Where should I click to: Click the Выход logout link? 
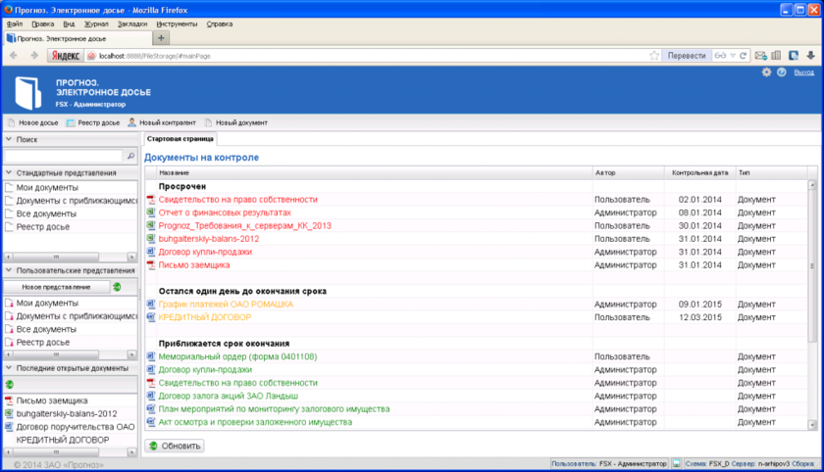[x=803, y=72]
